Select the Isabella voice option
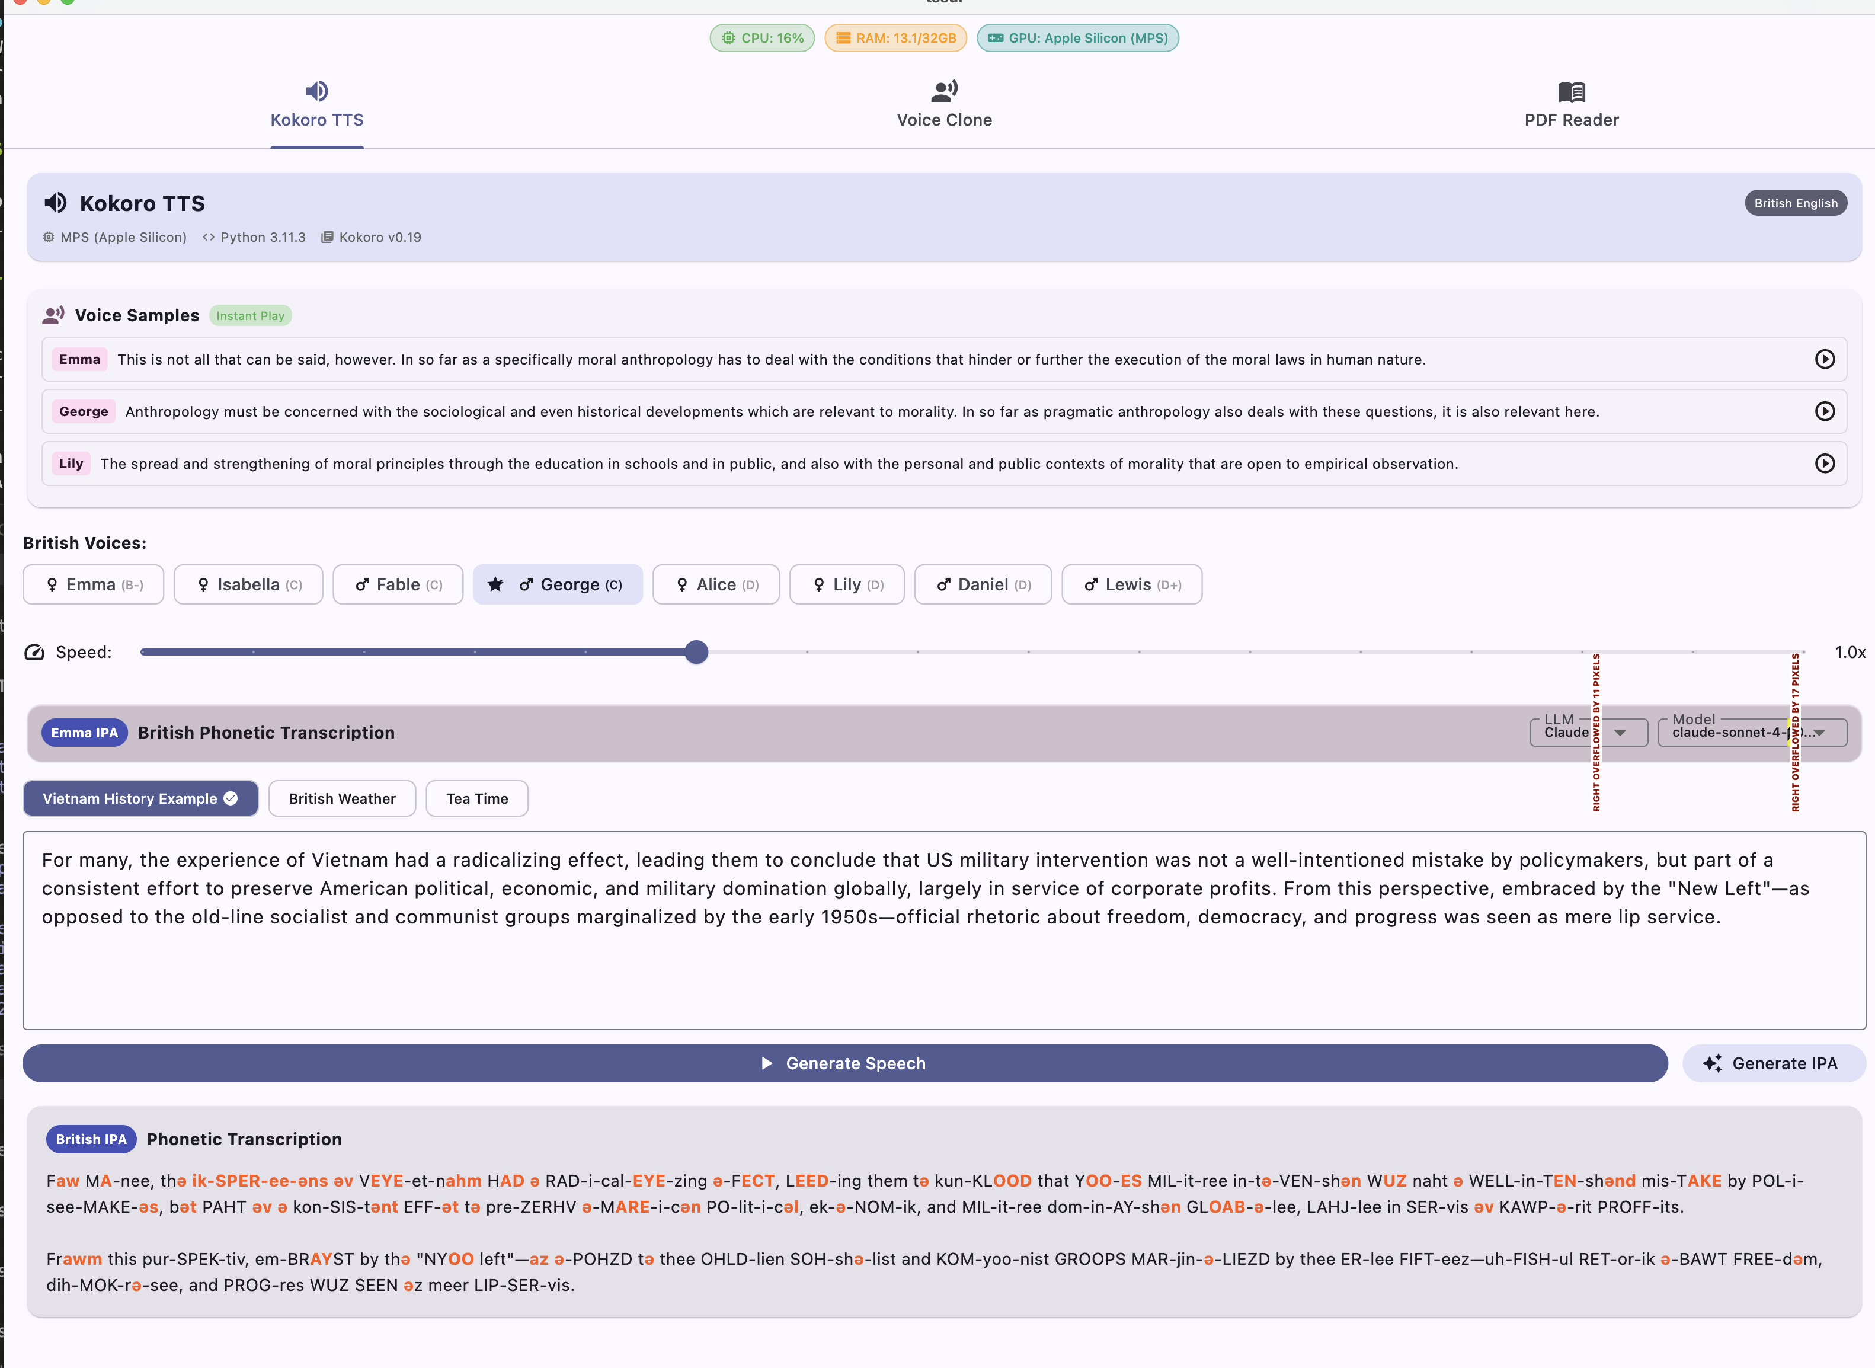This screenshot has height=1368, width=1875. 248,584
